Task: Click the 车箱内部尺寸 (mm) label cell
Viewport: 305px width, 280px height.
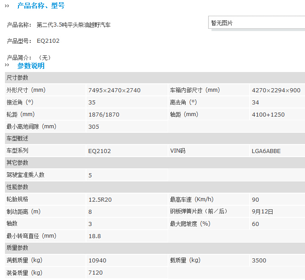Action: coord(208,90)
